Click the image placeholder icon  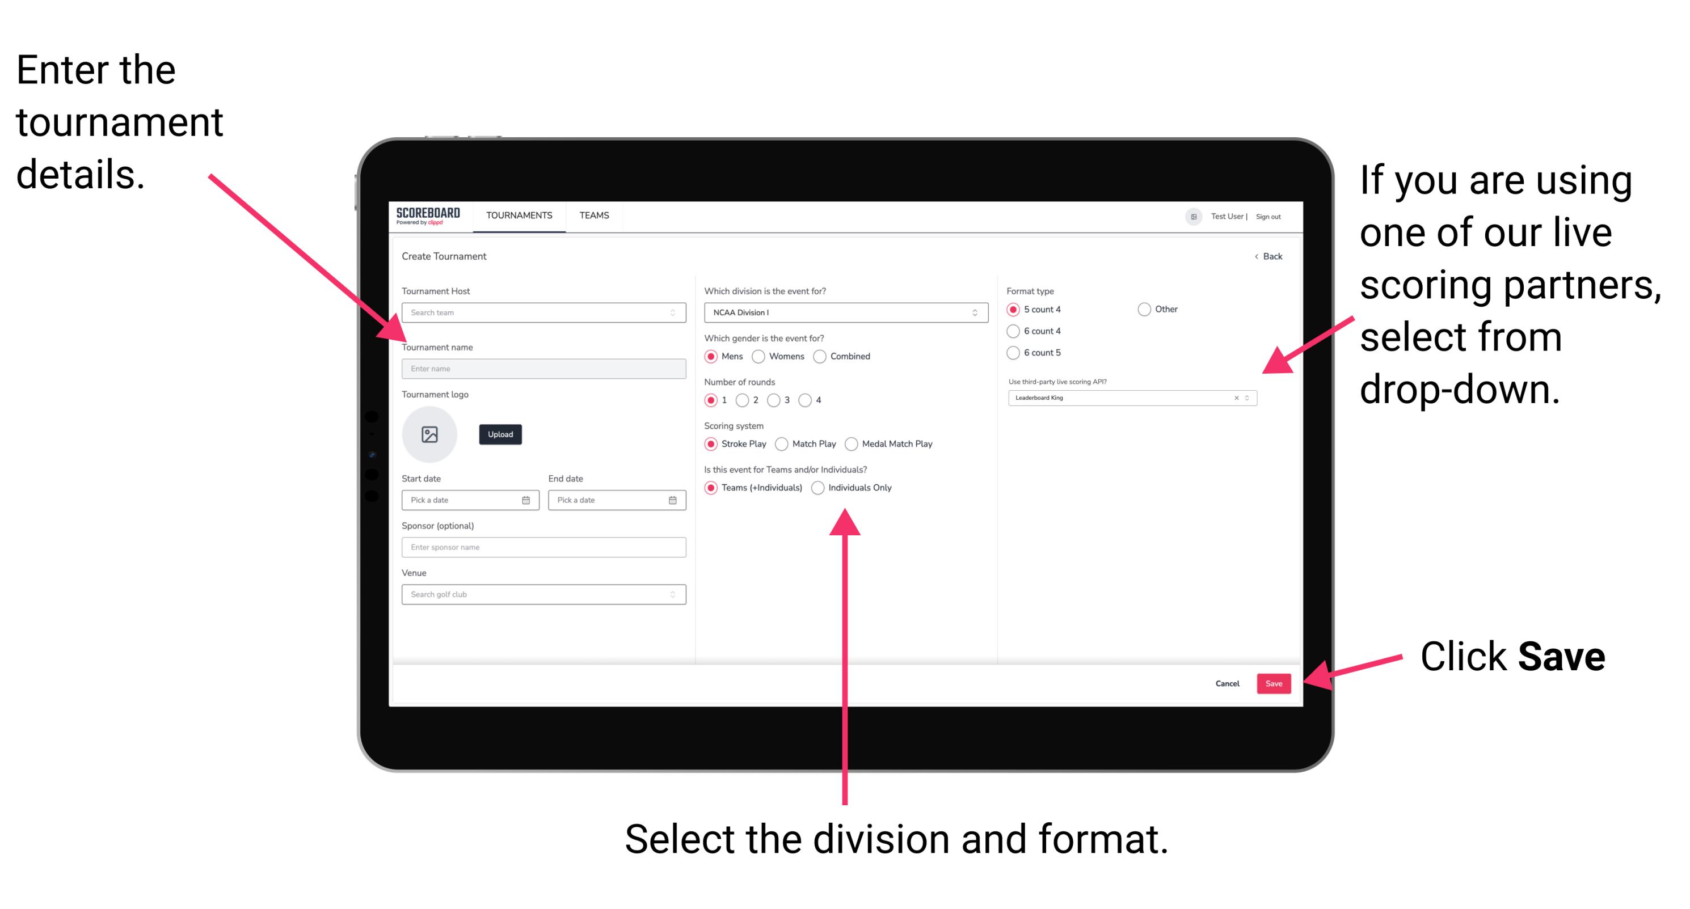click(430, 434)
